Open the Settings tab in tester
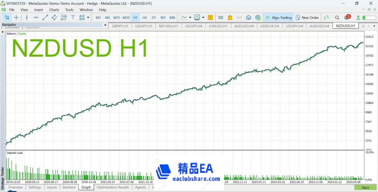Image resolution: width=378 pixels, height=192 pixels. click(x=35, y=187)
